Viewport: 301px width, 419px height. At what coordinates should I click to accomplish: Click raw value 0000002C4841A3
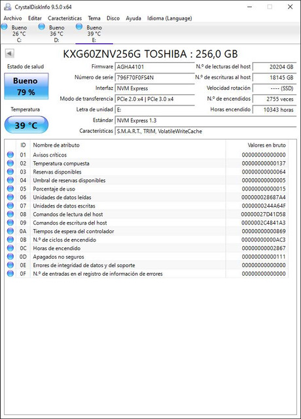pos(263,223)
